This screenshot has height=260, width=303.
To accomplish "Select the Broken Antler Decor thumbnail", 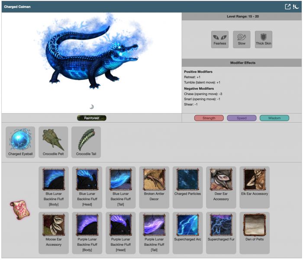I will [154, 179].
